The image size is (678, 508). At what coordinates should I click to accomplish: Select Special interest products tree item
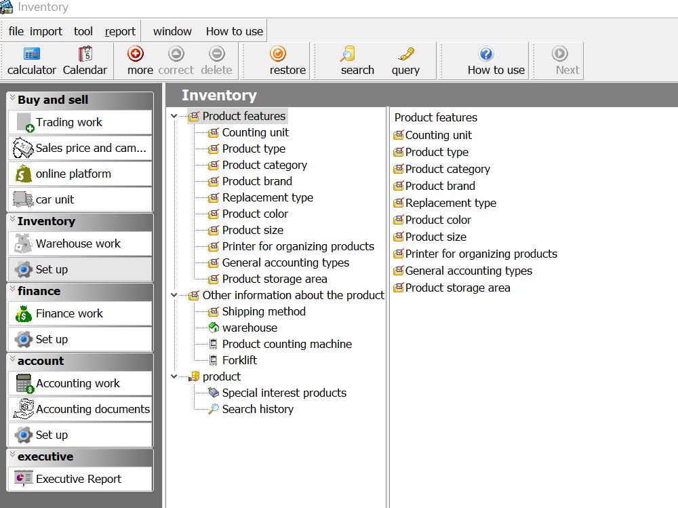pyautogui.click(x=284, y=393)
